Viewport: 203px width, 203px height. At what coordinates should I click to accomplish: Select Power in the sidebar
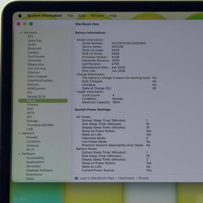point(43,101)
